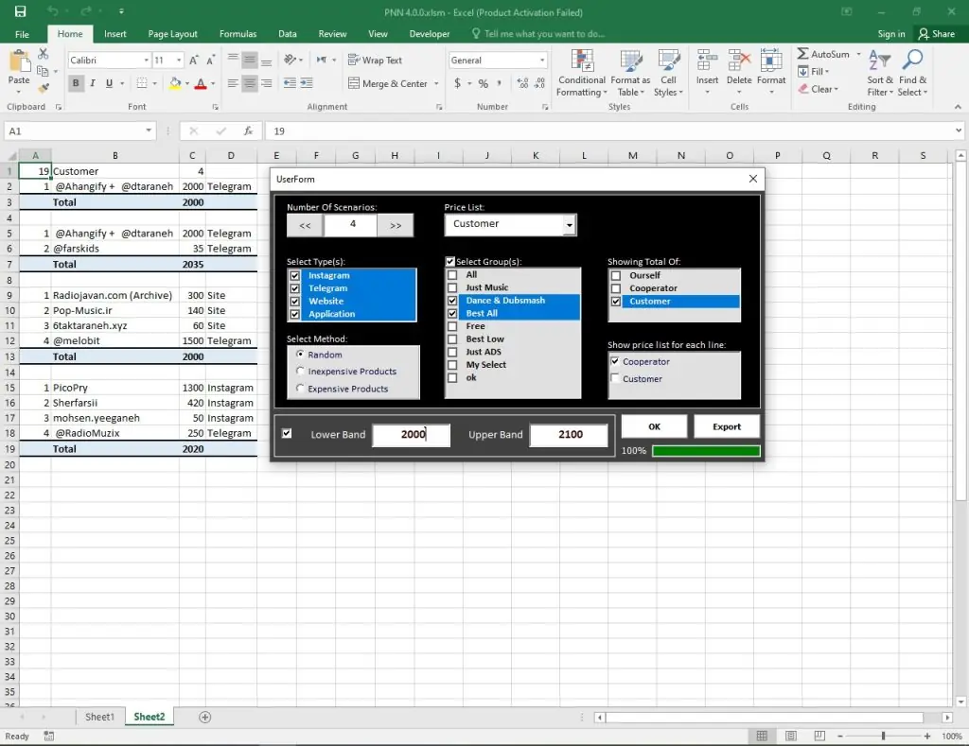The height and width of the screenshot is (746, 969).
Task: Click the zoom slider in status bar
Action: (883, 736)
